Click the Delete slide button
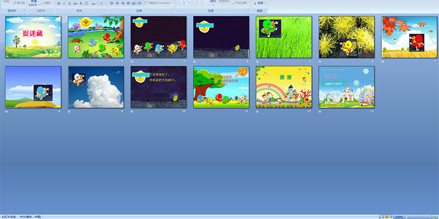The image size is (439, 219). (46, 3)
